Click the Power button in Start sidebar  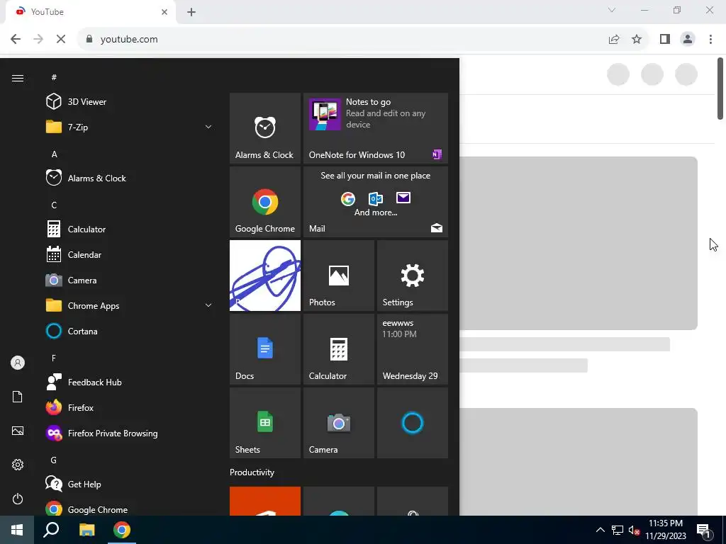(18, 499)
